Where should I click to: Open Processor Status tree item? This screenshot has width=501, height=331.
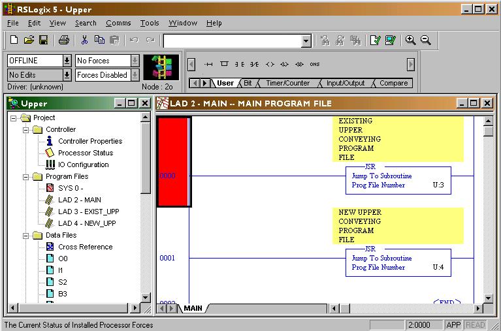tap(86, 153)
